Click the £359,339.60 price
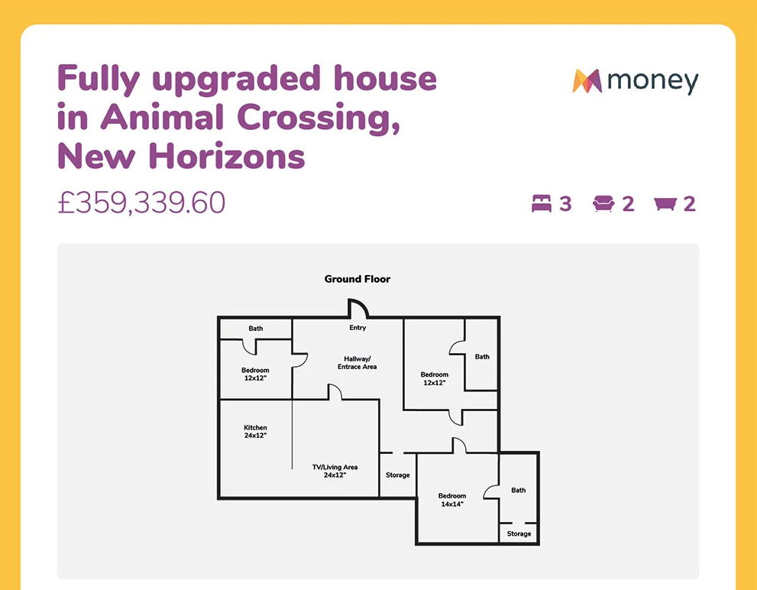The image size is (757, 590). click(x=141, y=203)
